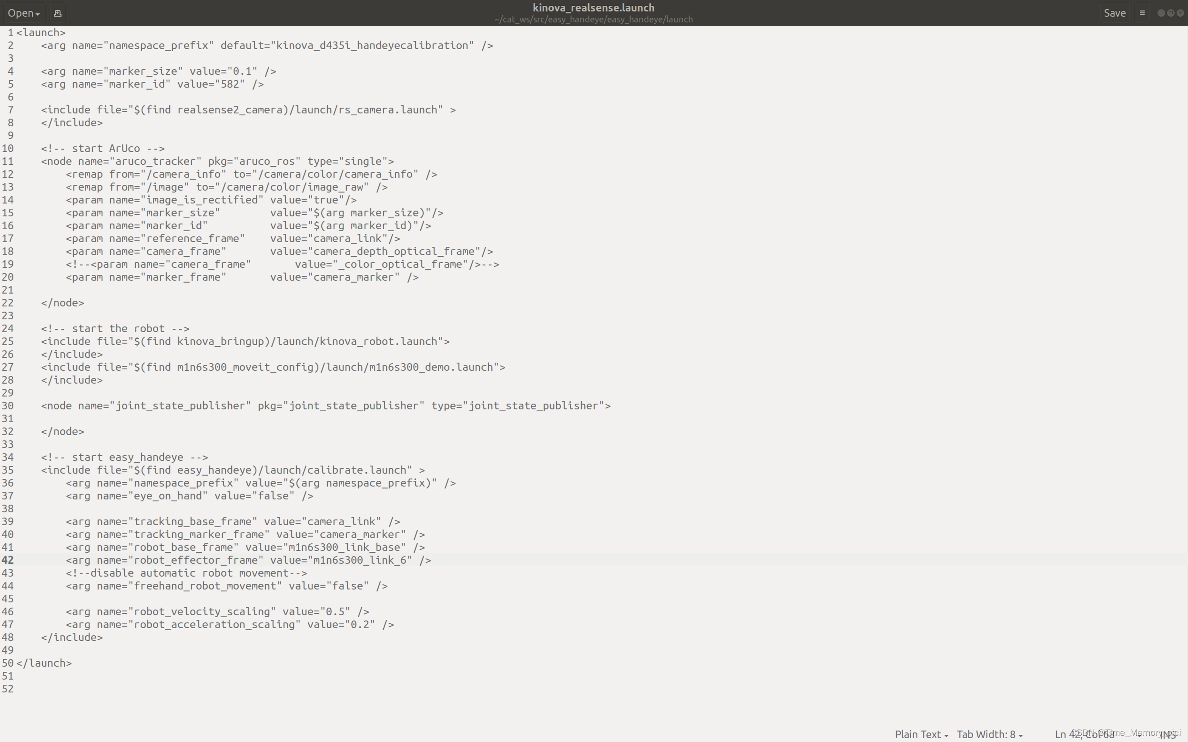Click the robot_base_frame m1n6s300_link_base line

click(245, 547)
